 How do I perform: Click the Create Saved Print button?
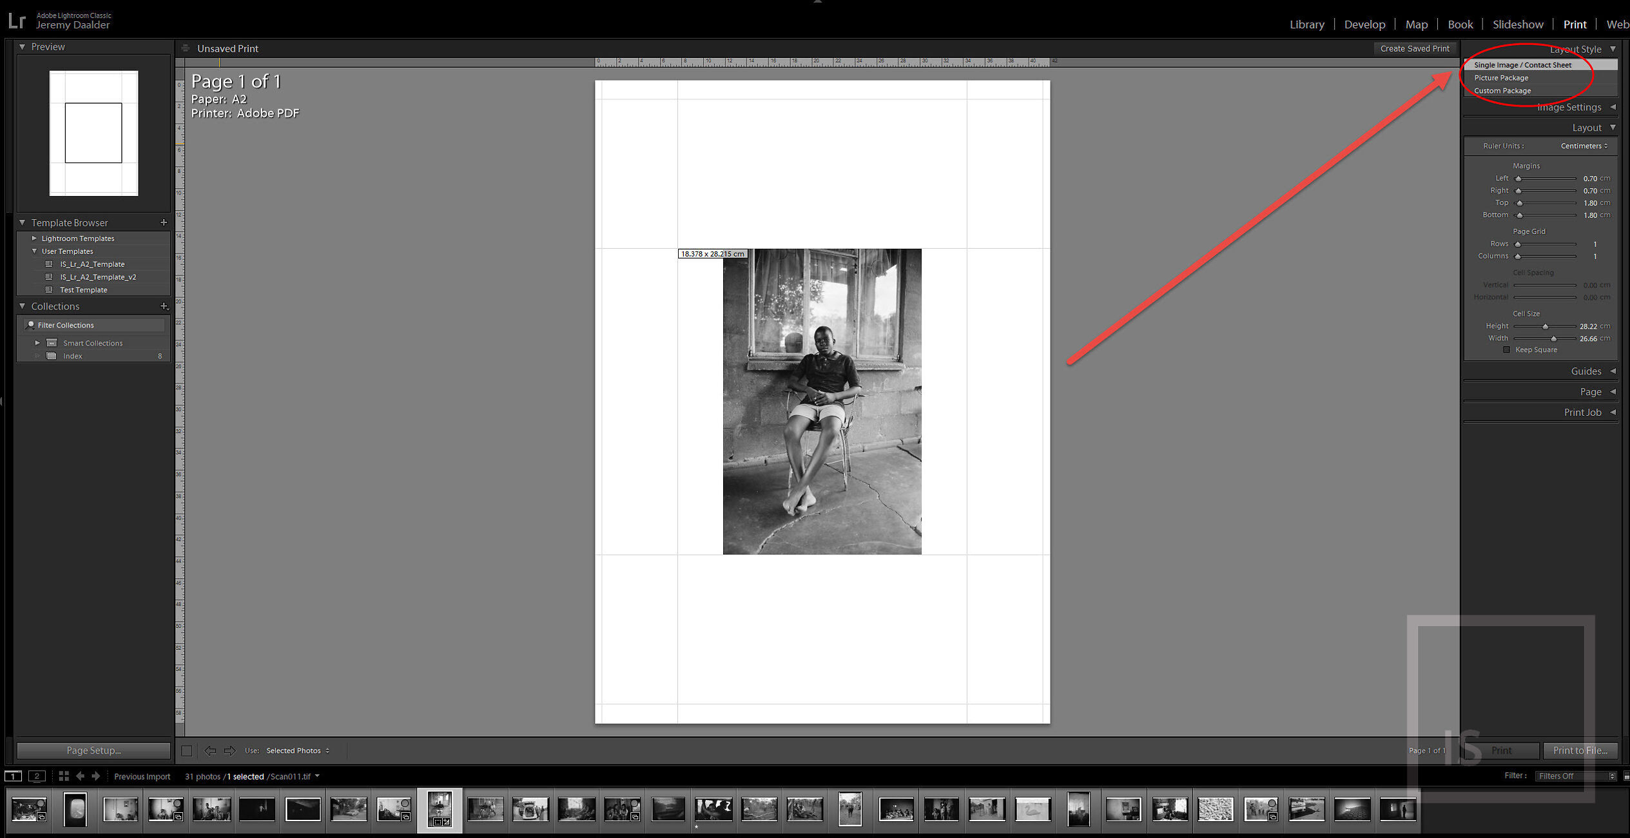(1415, 48)
